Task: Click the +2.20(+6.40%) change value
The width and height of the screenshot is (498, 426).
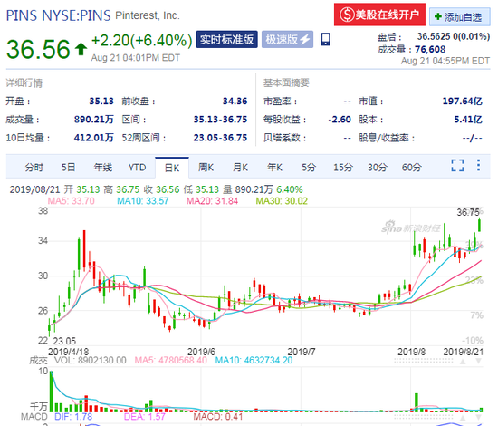Action: (x=141, y=41)
